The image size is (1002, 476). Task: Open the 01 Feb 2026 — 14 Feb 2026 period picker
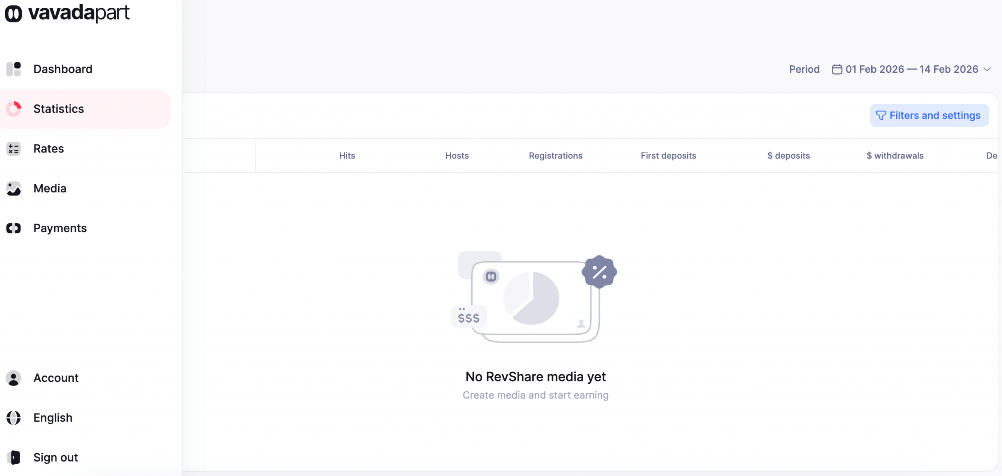point(912,69)
